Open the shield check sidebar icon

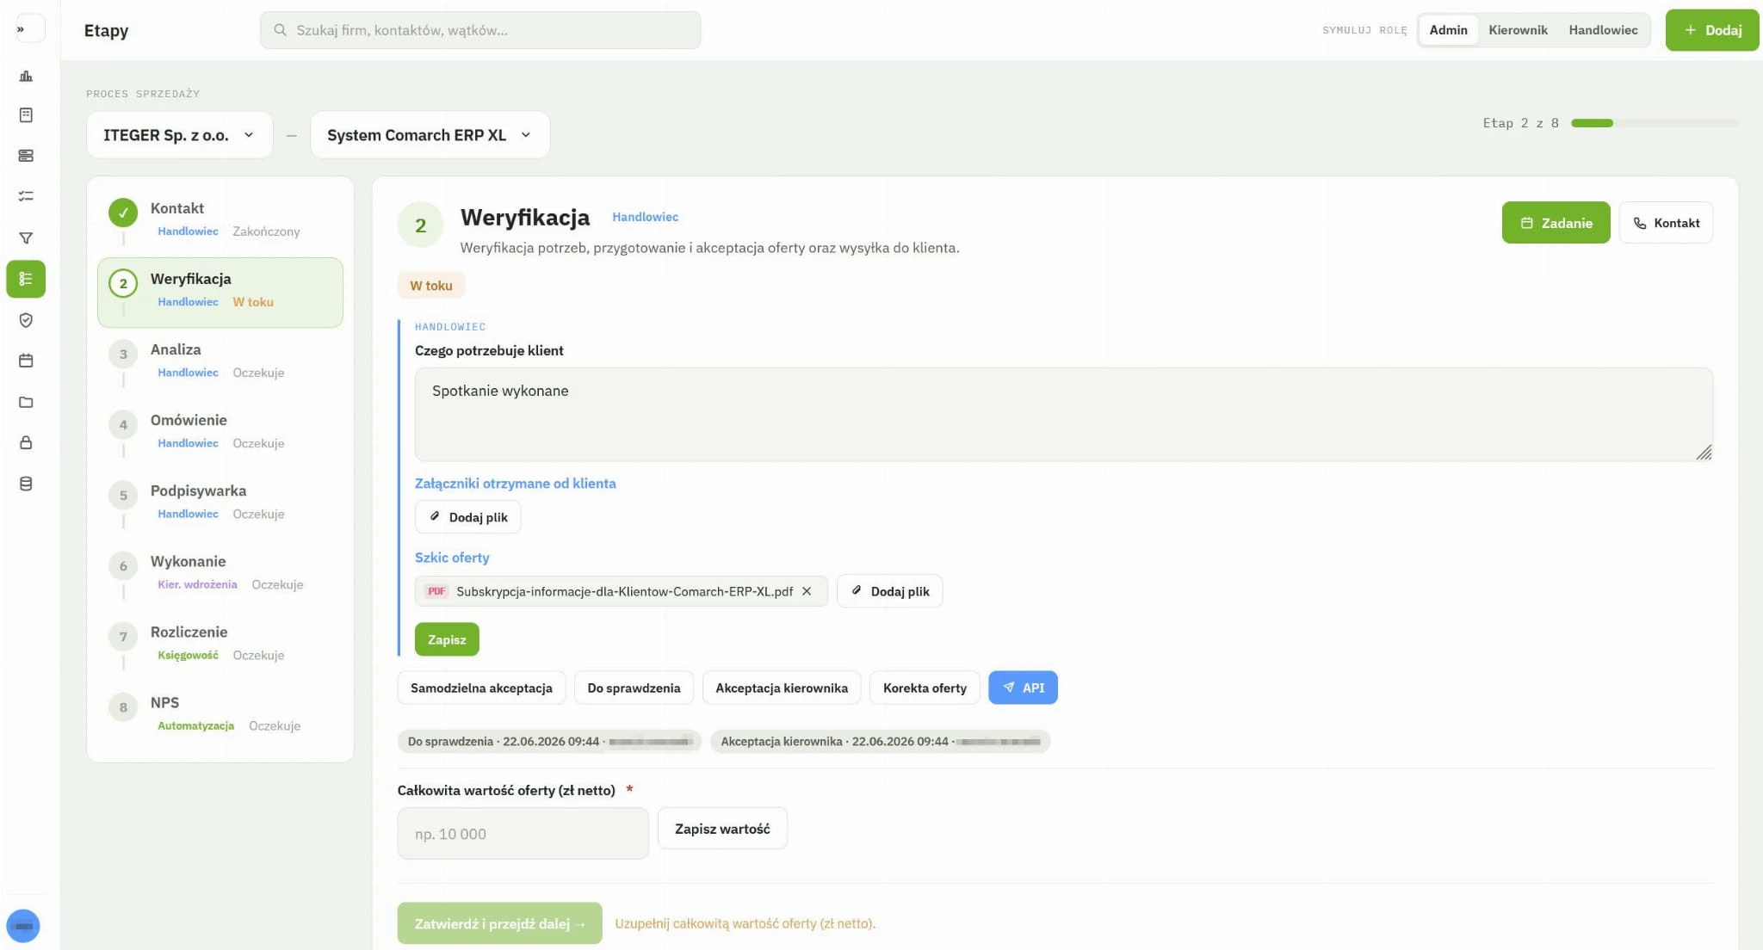tap(26, 320)
